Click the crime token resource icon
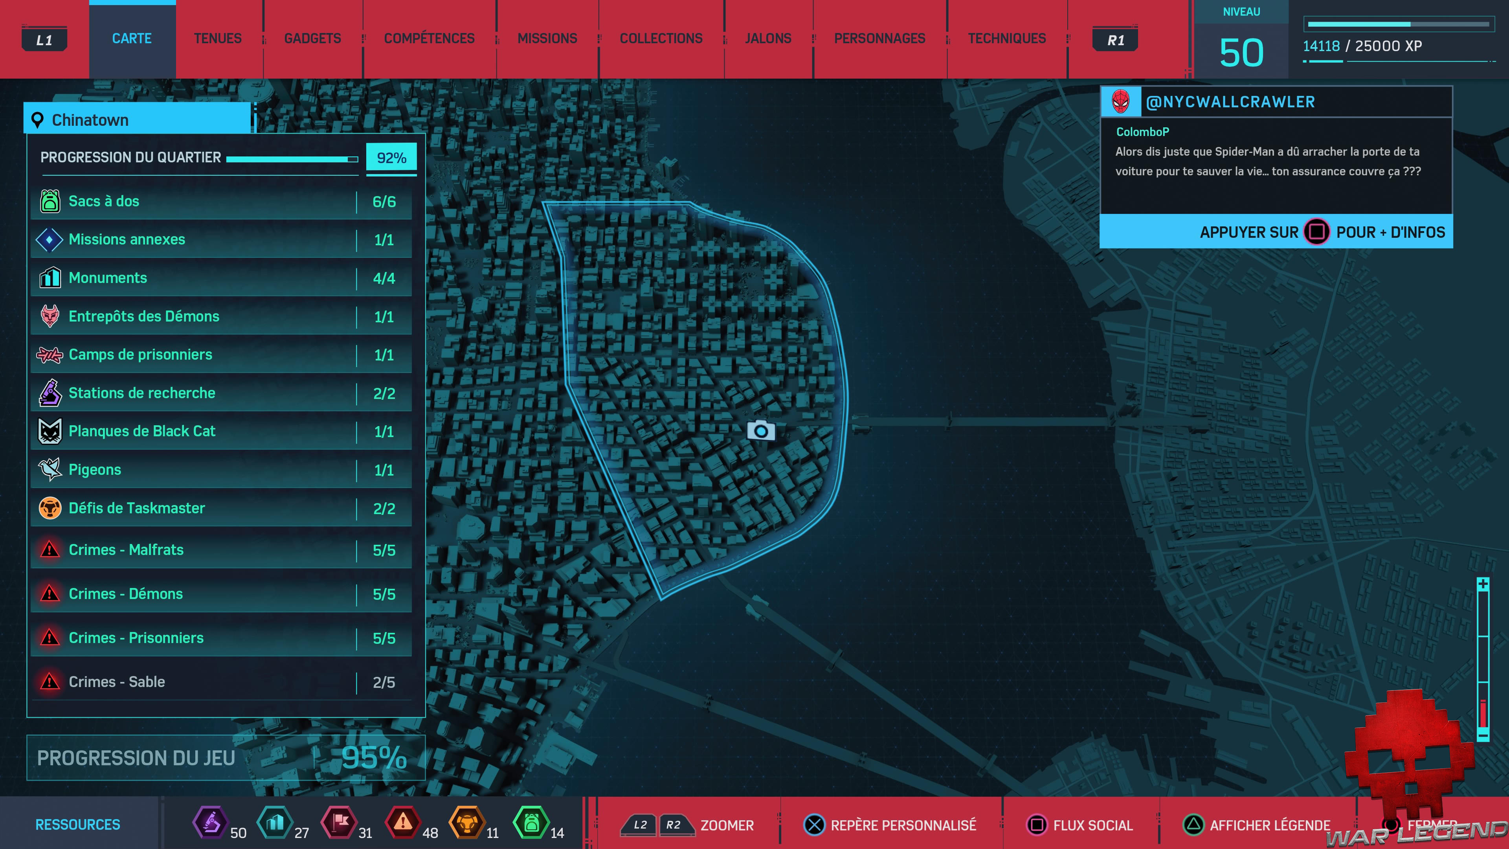The image size is (1509, 849). [403, 823]
